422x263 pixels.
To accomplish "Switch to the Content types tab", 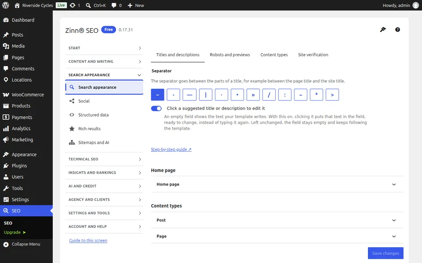I will [274, 55].
